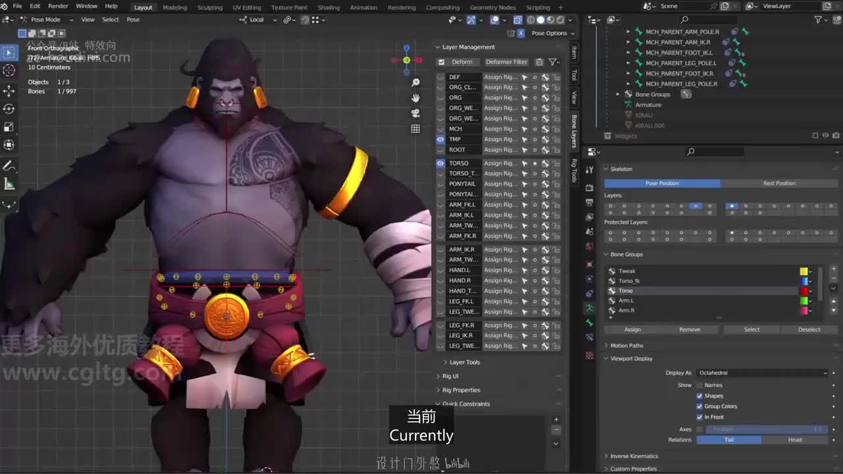Image resolution: width=843 pixels, height=474 pixels.
Task: Open the Bone properties tab icon
Action: 589,323
